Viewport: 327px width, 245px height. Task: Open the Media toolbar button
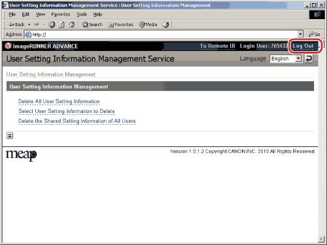click(148, 25)
